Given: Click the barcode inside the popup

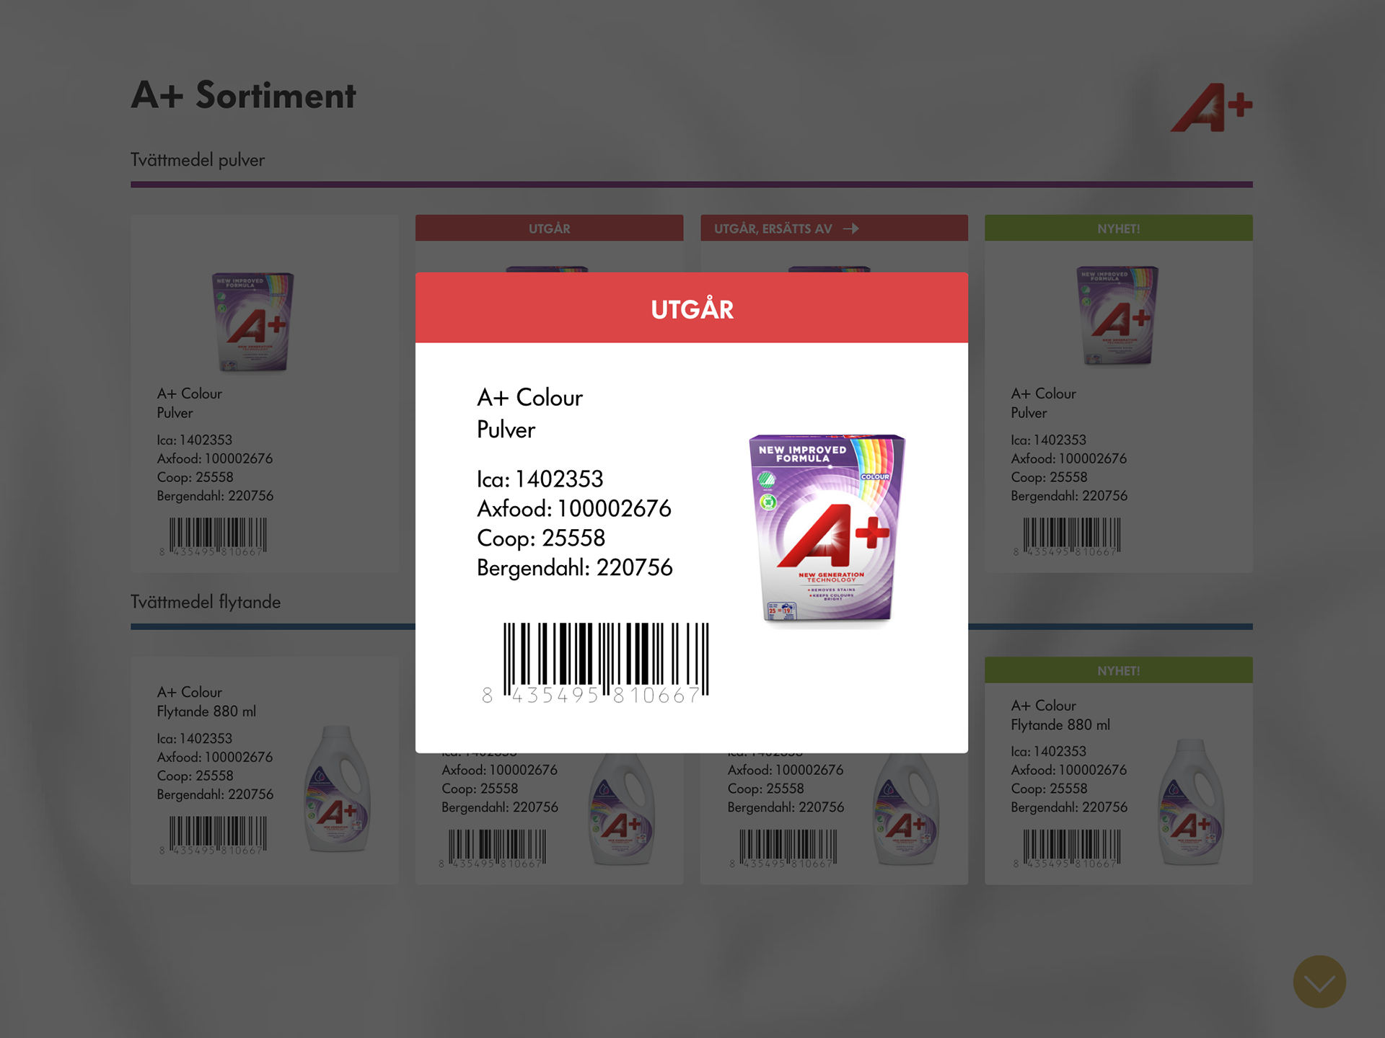Looking at the screenshot, I should tap(596, 662).
